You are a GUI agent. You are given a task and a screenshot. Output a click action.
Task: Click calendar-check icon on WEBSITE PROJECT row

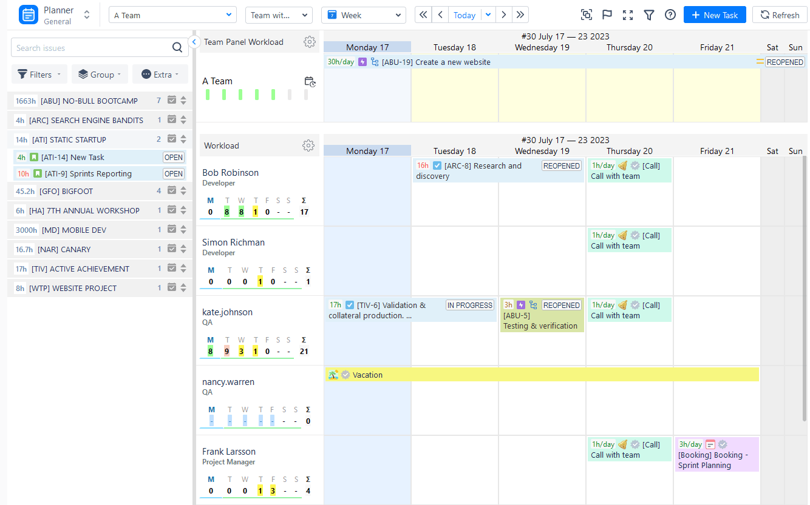[172, 288]
